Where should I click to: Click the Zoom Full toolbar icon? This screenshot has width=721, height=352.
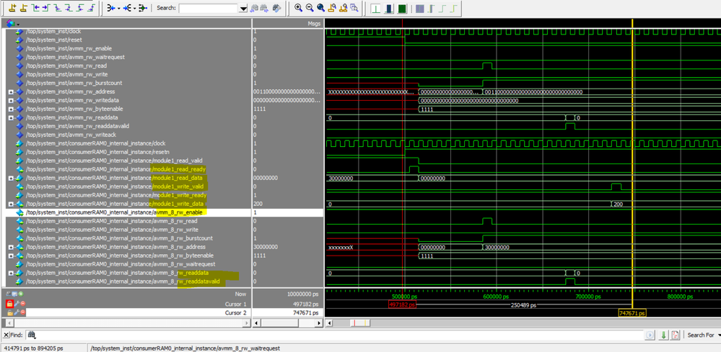320,8
